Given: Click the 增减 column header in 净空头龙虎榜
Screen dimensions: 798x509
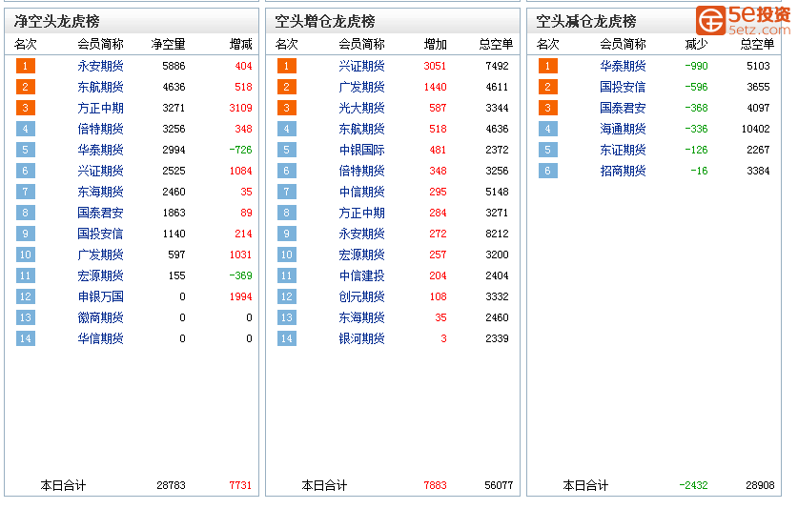Looking at the screenshot, I should point(240,44).
